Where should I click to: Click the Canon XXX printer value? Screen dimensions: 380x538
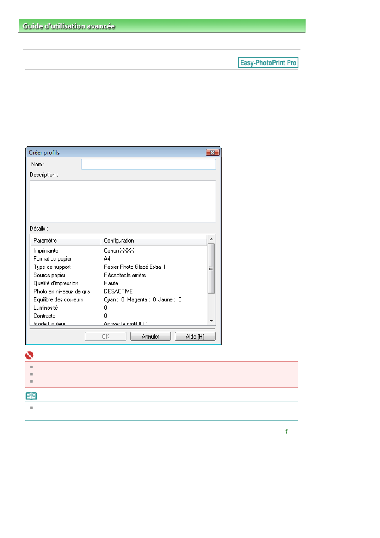pyautogui.click(x=119, y=251)
